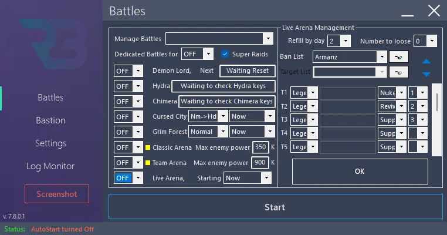The width and height of the screenshot is (447, 235).
Task: Open the Cursed City Nm->Hd difficulty dropdown
Action: pos(208,116)
